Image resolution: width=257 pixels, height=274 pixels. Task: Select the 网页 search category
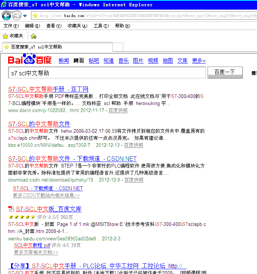79,61
